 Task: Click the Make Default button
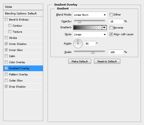[80, 61]
